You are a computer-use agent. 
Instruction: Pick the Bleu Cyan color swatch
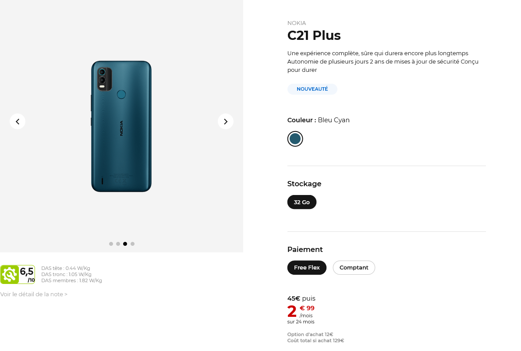[295, 139]
